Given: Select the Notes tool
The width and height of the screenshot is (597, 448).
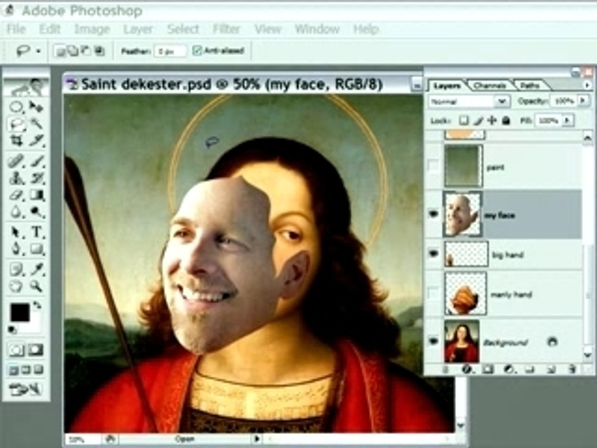Looking at the screenshot, I should [17, 270].
